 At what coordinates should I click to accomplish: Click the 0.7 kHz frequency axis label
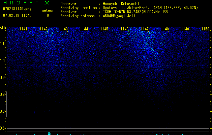(3, 111)
